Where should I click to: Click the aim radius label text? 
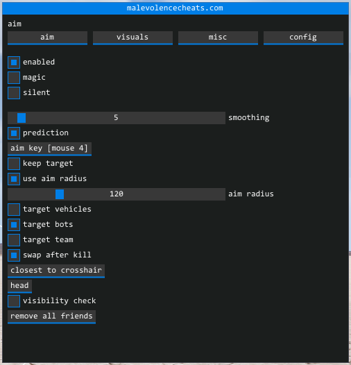pyautogui.click(x=251, y=194)
